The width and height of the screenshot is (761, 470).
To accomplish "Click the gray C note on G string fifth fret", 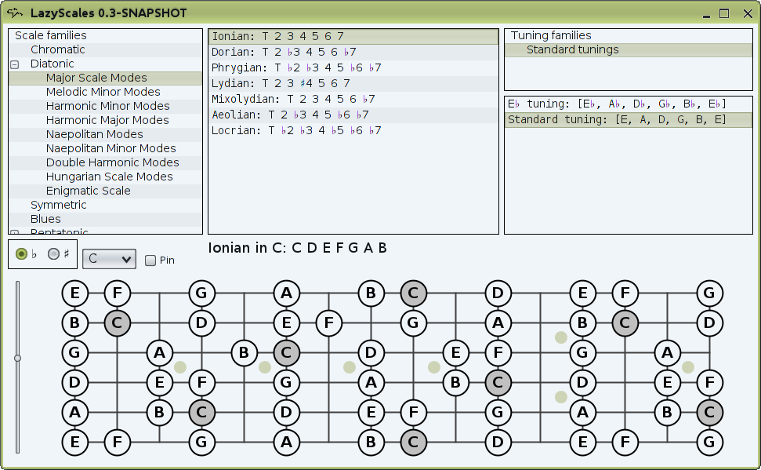I will [x=286, y=352].
